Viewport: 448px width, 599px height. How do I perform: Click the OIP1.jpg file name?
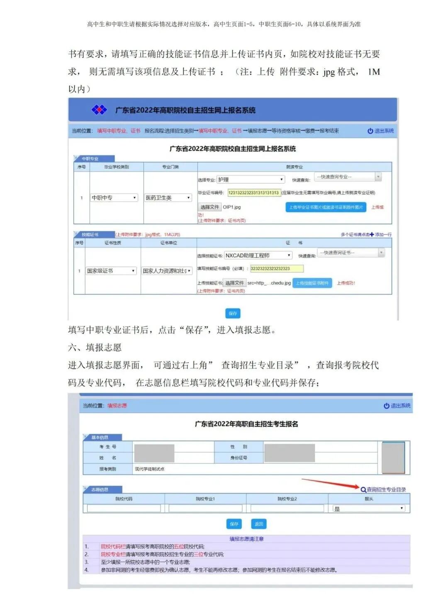tap(232, 207)
